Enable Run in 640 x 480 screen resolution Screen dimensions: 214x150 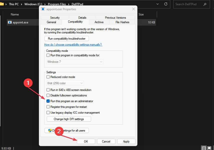tap(48, 90)
